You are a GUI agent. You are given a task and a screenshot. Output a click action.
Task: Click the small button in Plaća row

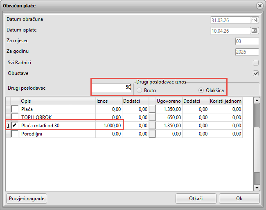[152, 109]
